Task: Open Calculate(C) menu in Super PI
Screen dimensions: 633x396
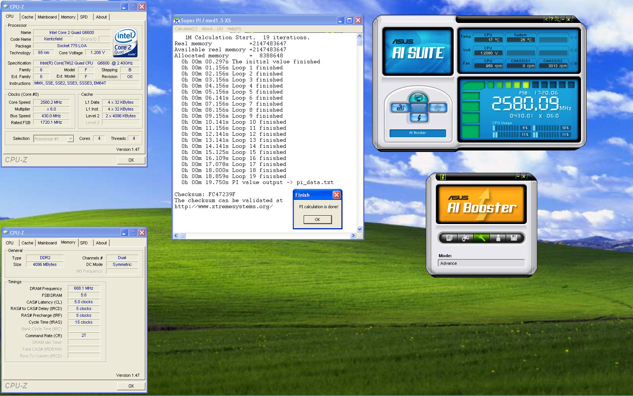Action: (x=186, y=29)
